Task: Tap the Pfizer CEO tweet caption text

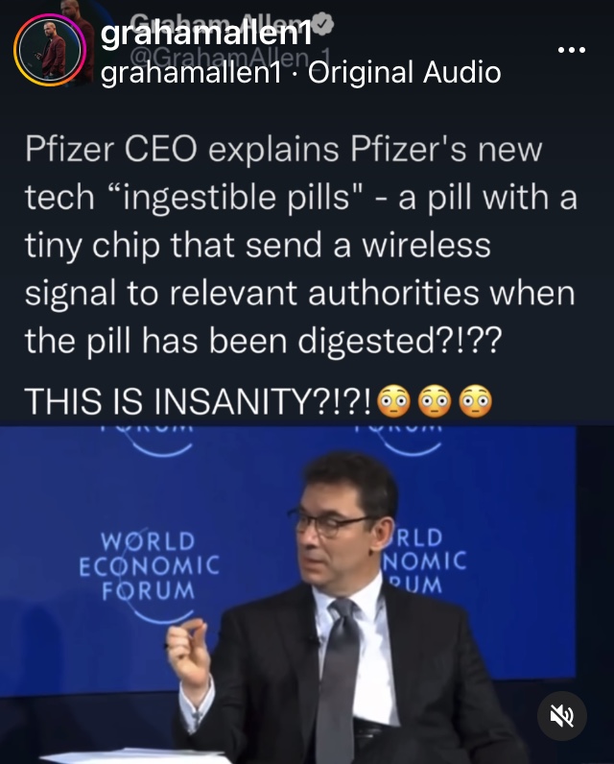Action: tap(300, 245)
